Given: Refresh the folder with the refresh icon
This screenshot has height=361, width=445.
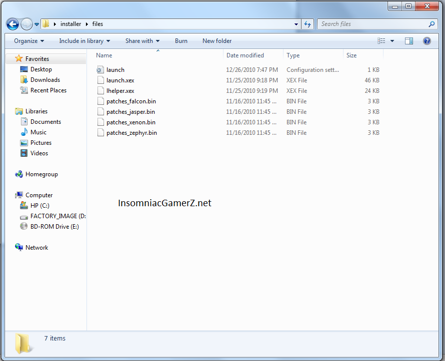Looking at the screenshot, I should (307, 24).
